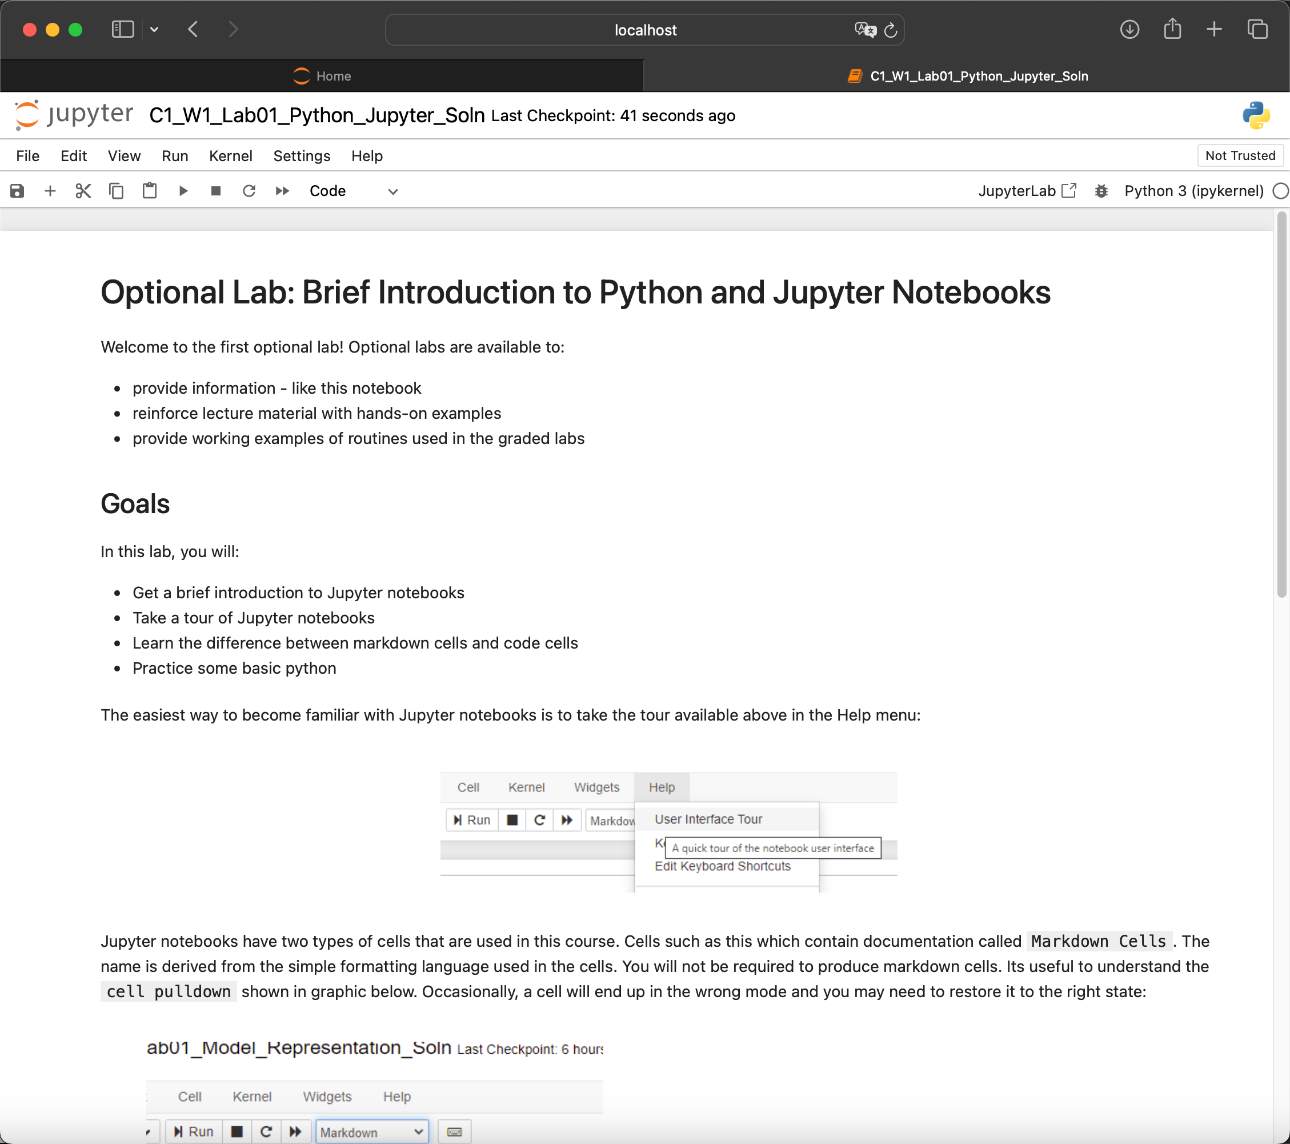Open the Settings menu

302,156
